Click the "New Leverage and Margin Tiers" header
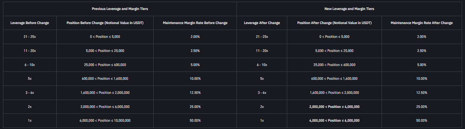Viewport: 465px width, 129px height. click(x=349, y=9)
